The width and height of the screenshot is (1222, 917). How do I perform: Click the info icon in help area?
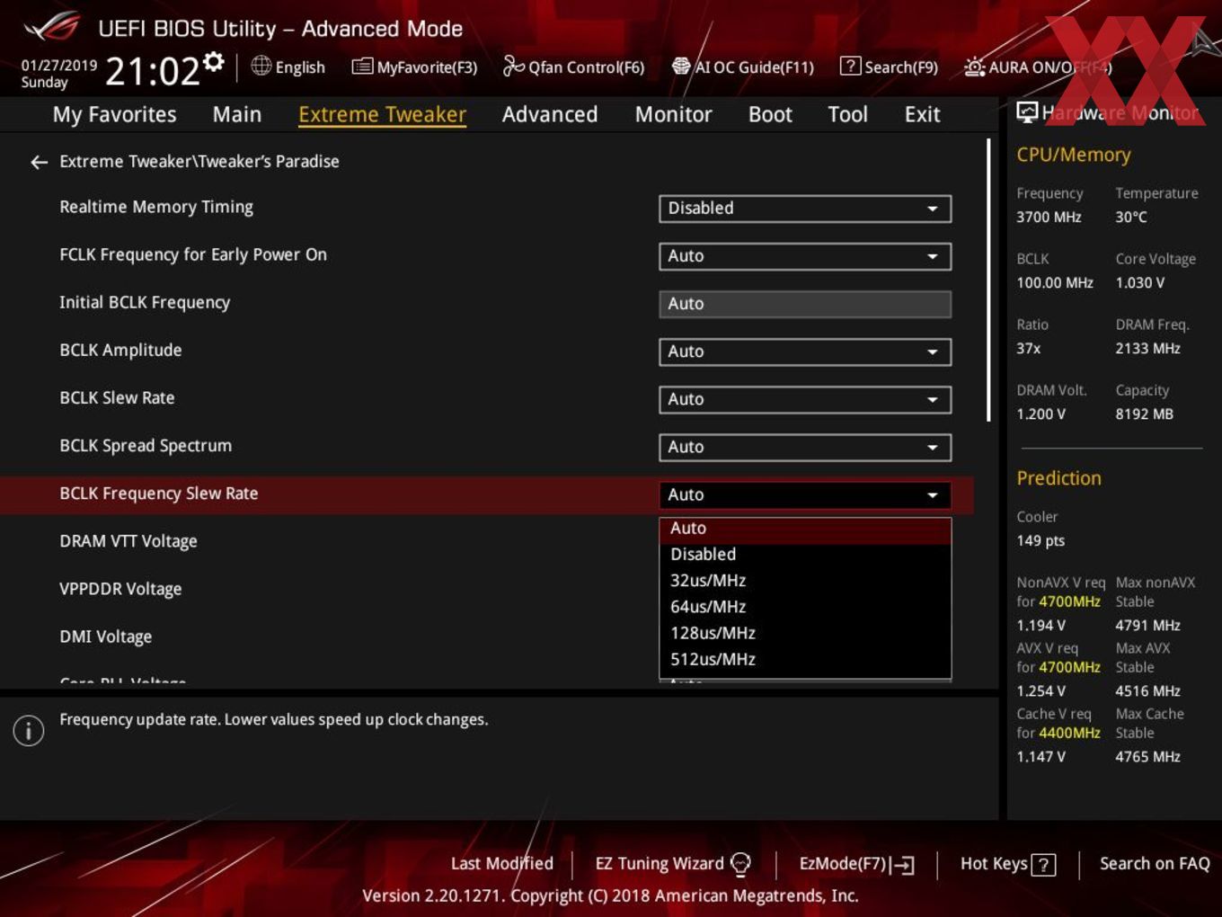(29, 731)
